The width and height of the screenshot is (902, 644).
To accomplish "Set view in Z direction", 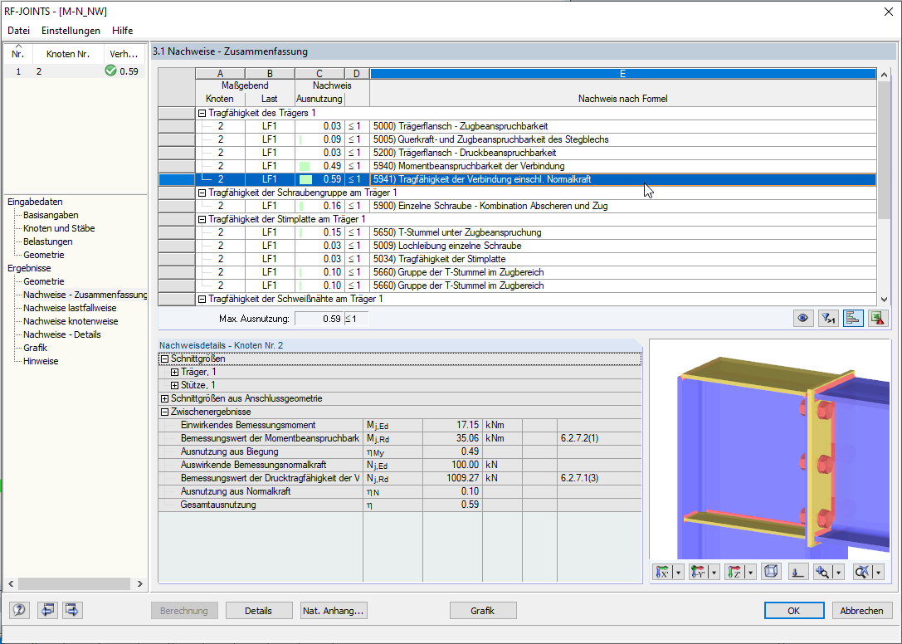I will tap(734, 572).
